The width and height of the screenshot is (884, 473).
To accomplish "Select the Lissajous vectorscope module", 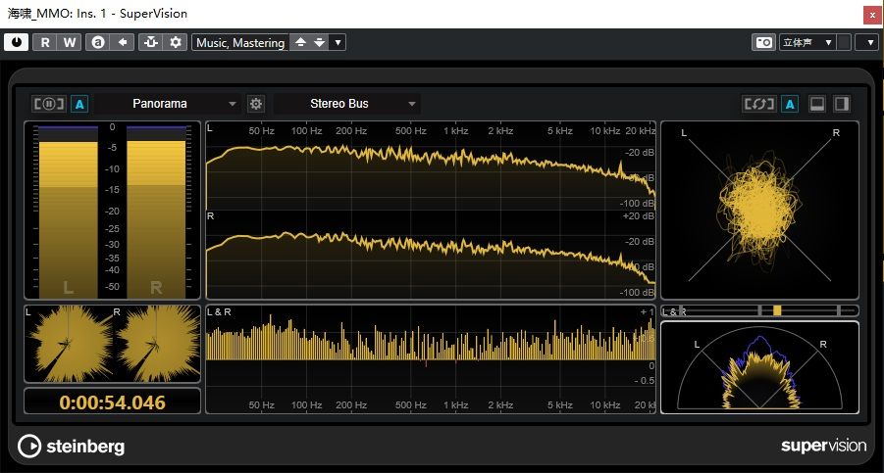I will [x=759, y=210].
